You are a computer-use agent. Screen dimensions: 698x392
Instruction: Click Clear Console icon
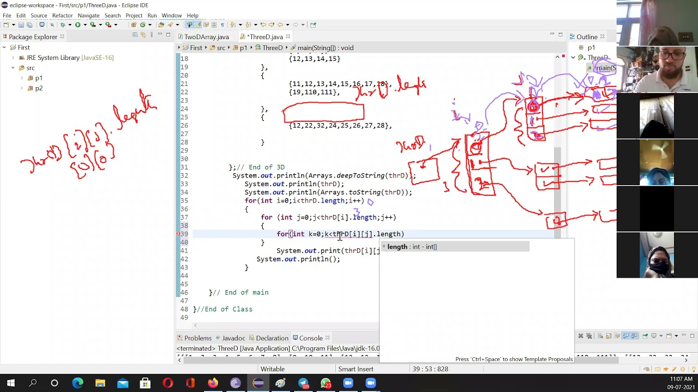[x=600, y=336]
